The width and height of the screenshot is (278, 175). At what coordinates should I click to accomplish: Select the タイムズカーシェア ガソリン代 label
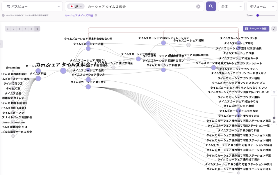tap(239, 38)
